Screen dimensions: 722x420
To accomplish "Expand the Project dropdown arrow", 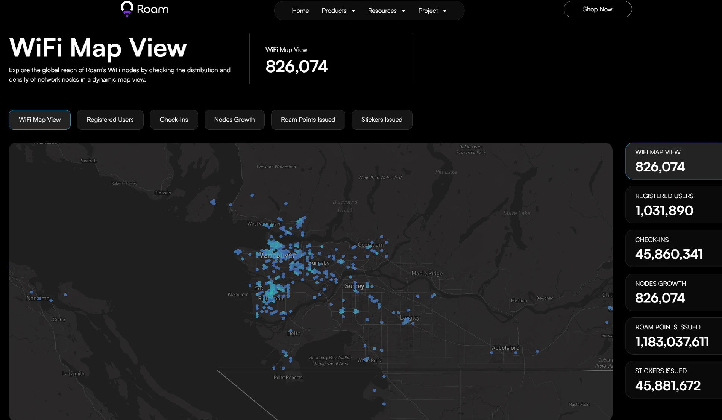I will coord(444,11).
